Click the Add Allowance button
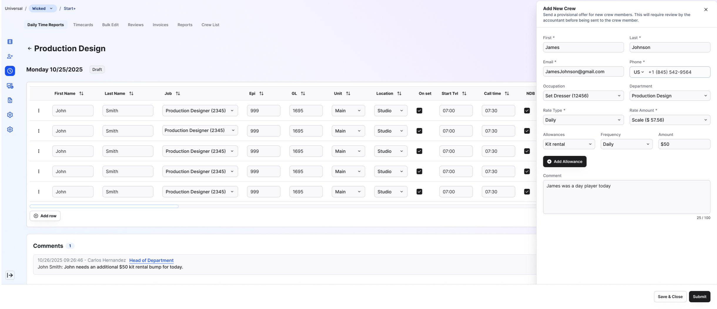This screenshot has width=717, height=309. 564,161
